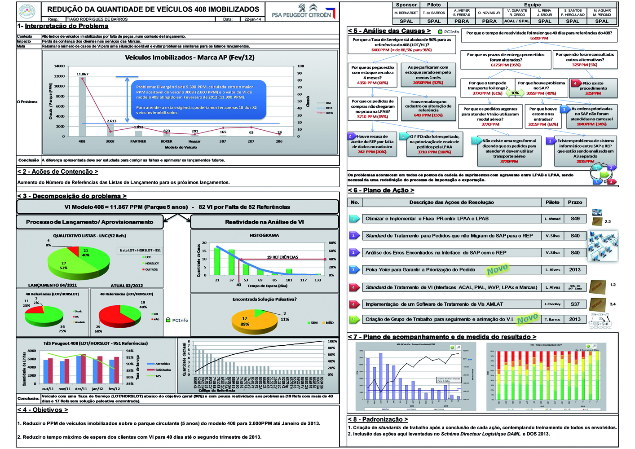635x449 pixels.
Task: Click the PCInfo lock icon near the 48 Referências pies
Action: click(168, 320)
